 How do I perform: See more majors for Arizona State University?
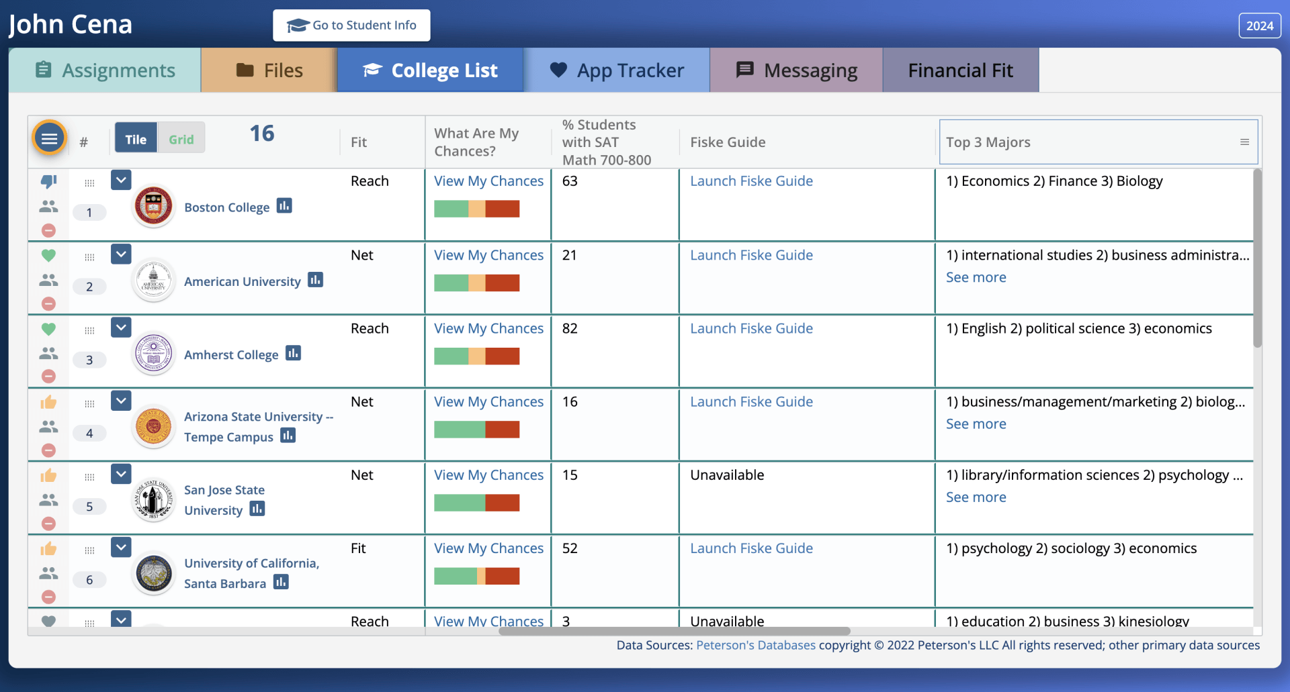pos(976,424)
